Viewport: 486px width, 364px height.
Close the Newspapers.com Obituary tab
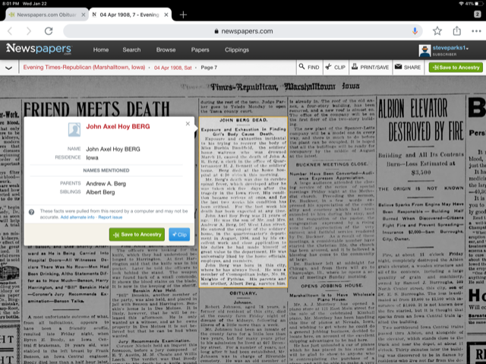tap(84, 14)
